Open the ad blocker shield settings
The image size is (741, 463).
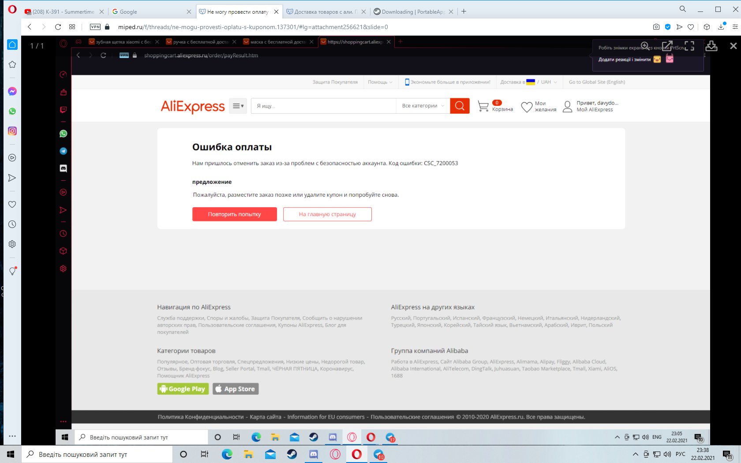point(668,27)
